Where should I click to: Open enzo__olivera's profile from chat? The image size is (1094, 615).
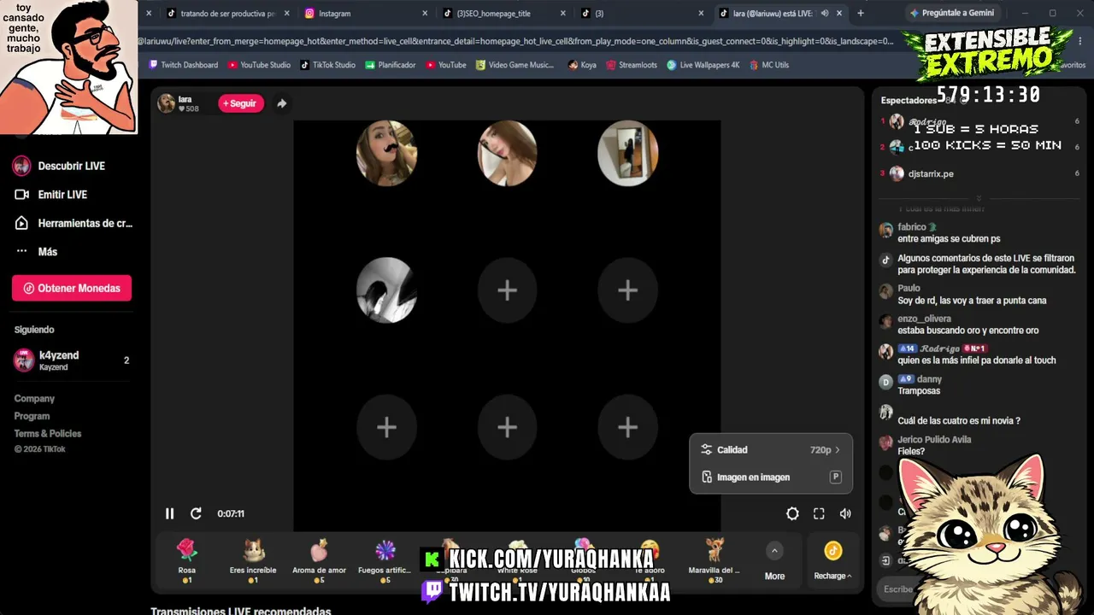coord(924,319)
